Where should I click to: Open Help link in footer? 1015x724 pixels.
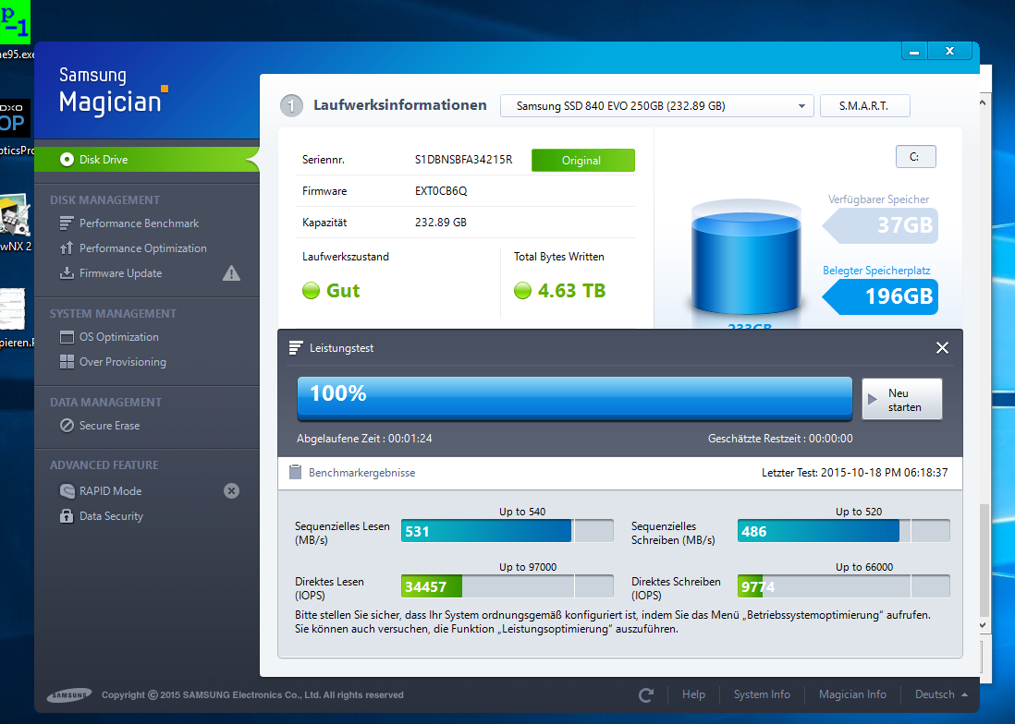(x=693, y=694)
